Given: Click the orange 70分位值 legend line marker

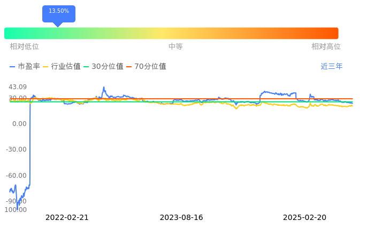Looking at the screenshot, I should [129, 67].
